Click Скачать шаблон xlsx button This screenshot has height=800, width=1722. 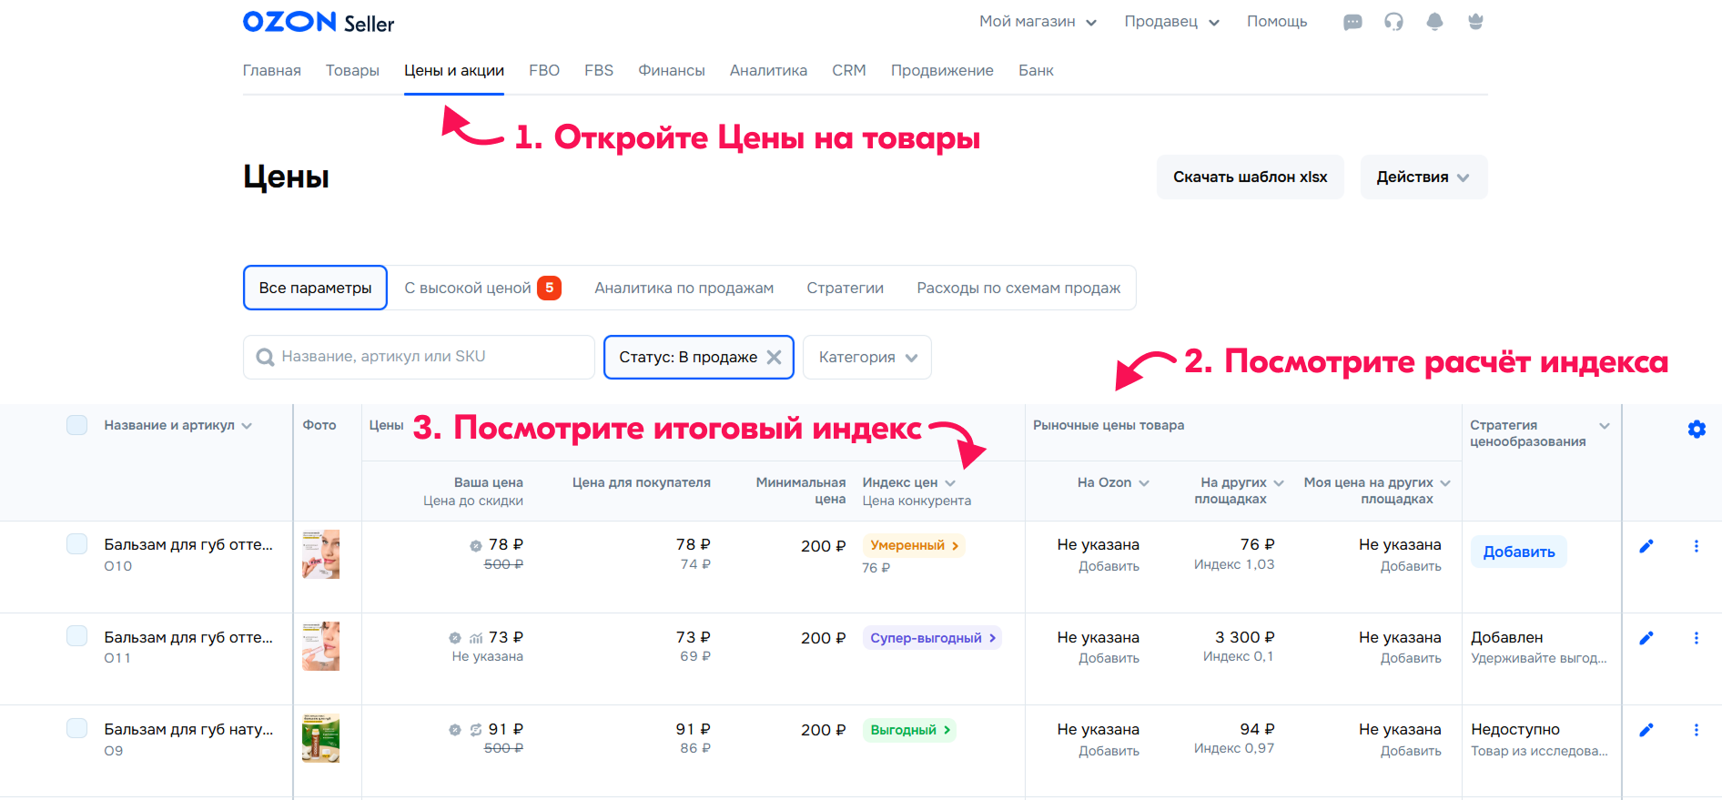[1250, 177]
